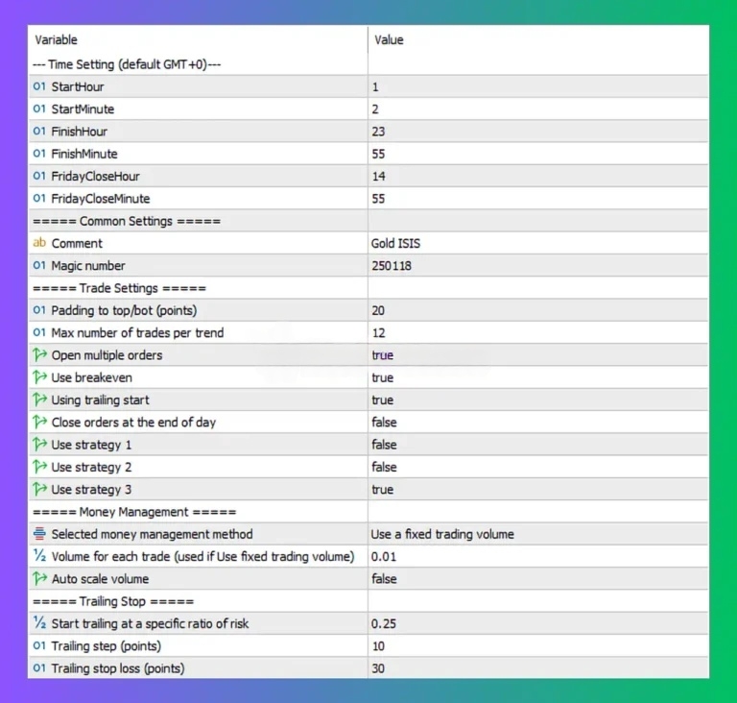The width and height of the screenshot is (737, 703).
Task: Select the Money Management section row
Action: point(134,512)
